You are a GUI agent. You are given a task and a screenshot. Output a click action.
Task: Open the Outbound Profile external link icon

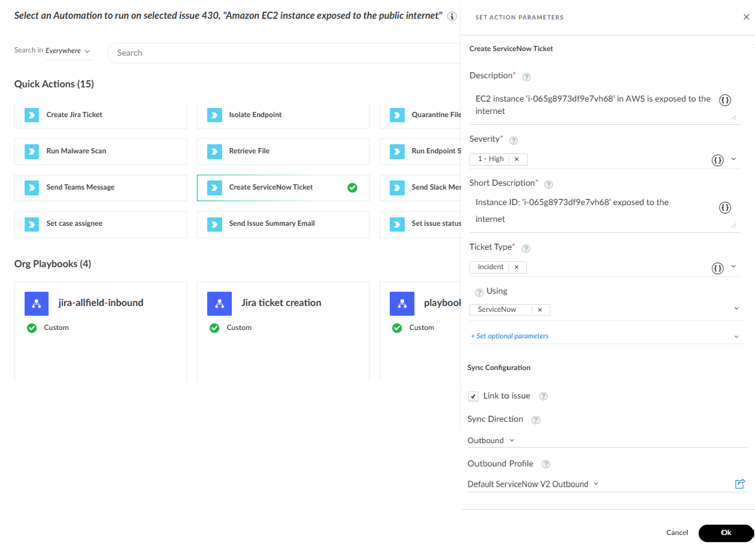click(x=740, y=484)
